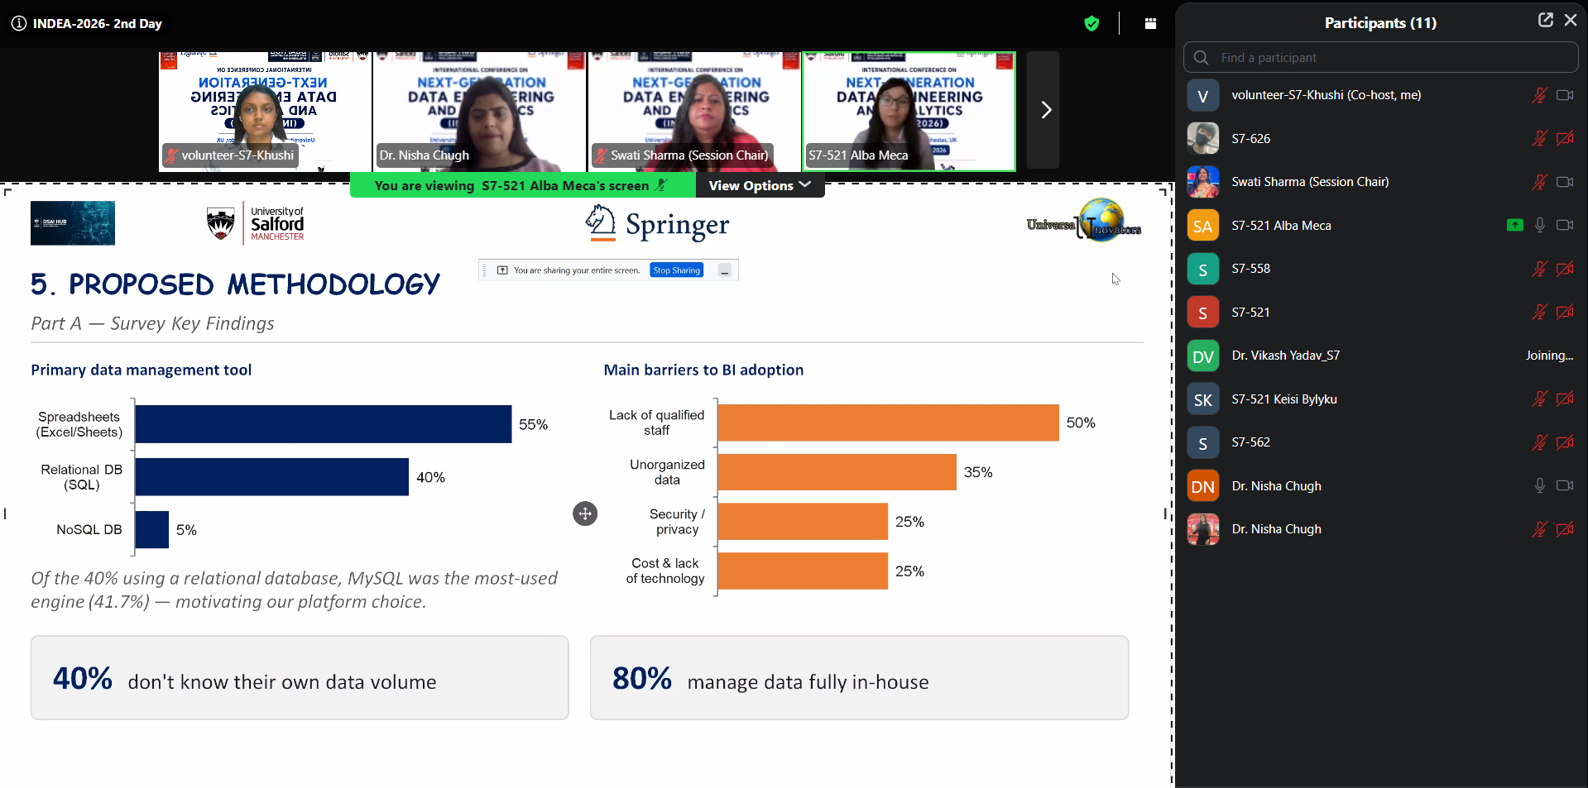Click Dr. Nisha Chugh DN camera icon

coord(1565,485)
